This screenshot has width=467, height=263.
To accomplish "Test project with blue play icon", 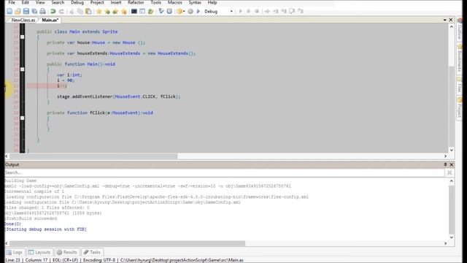I will (198, 12).
